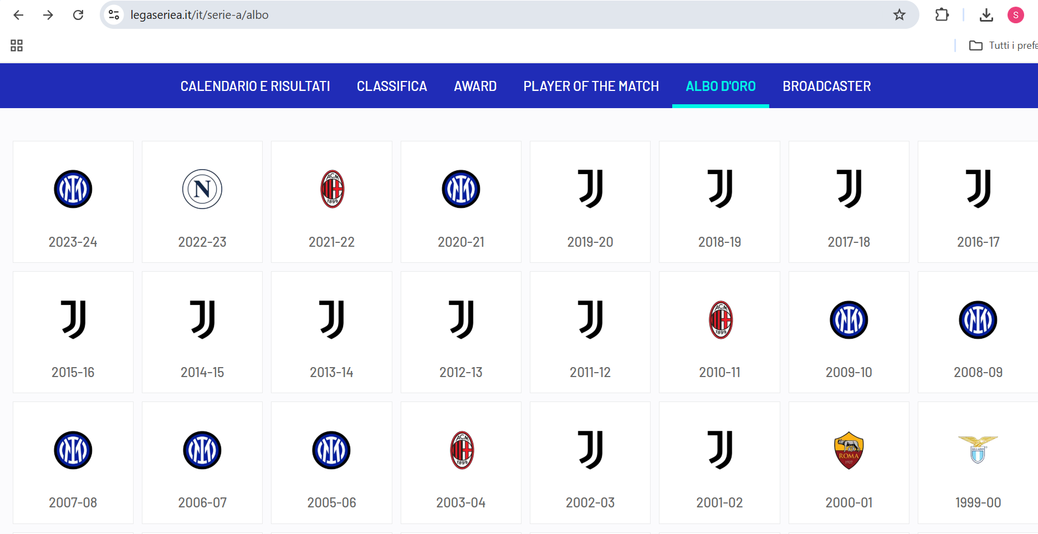Select the 2013-14 season label
1038x534 pixels.
point(331,372)
